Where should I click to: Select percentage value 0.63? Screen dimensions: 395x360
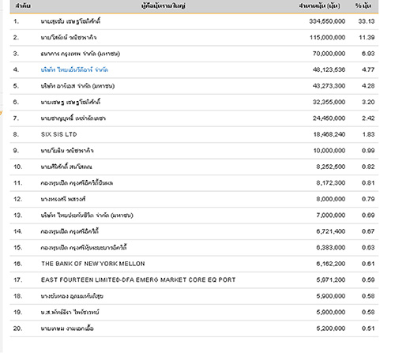[368, 248]
